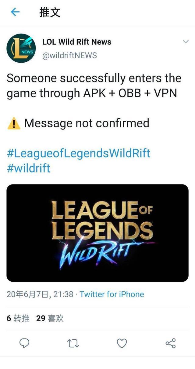Image resolution: width=195 pixels, height=369 pixels.
Task: Tap the reply speech bubble icon
Action: (24, 343)
